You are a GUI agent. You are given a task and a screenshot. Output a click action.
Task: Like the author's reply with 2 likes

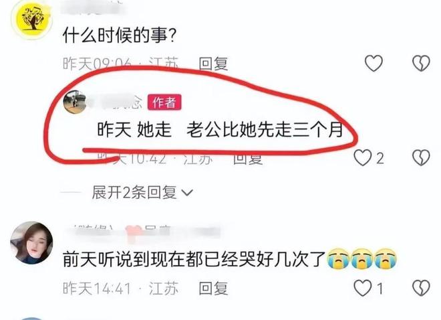tap(363, 158)
